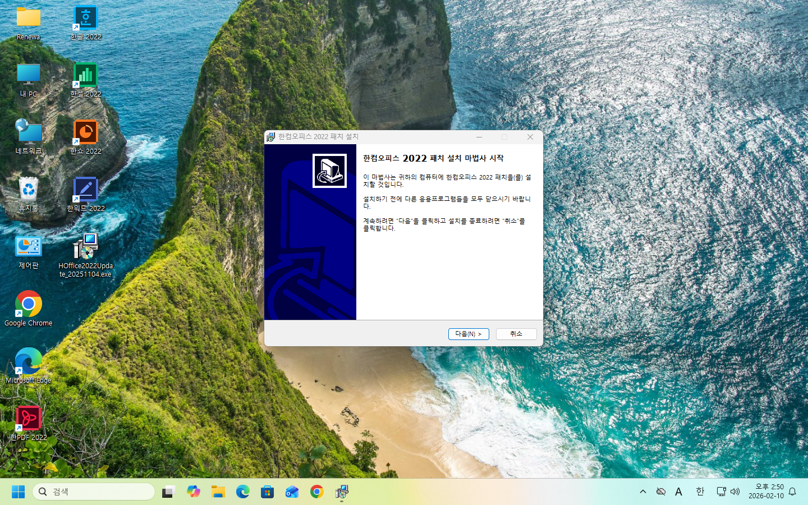Open the 휴지통 recycle bin
The image size is (808, 505).
point(28,190)
